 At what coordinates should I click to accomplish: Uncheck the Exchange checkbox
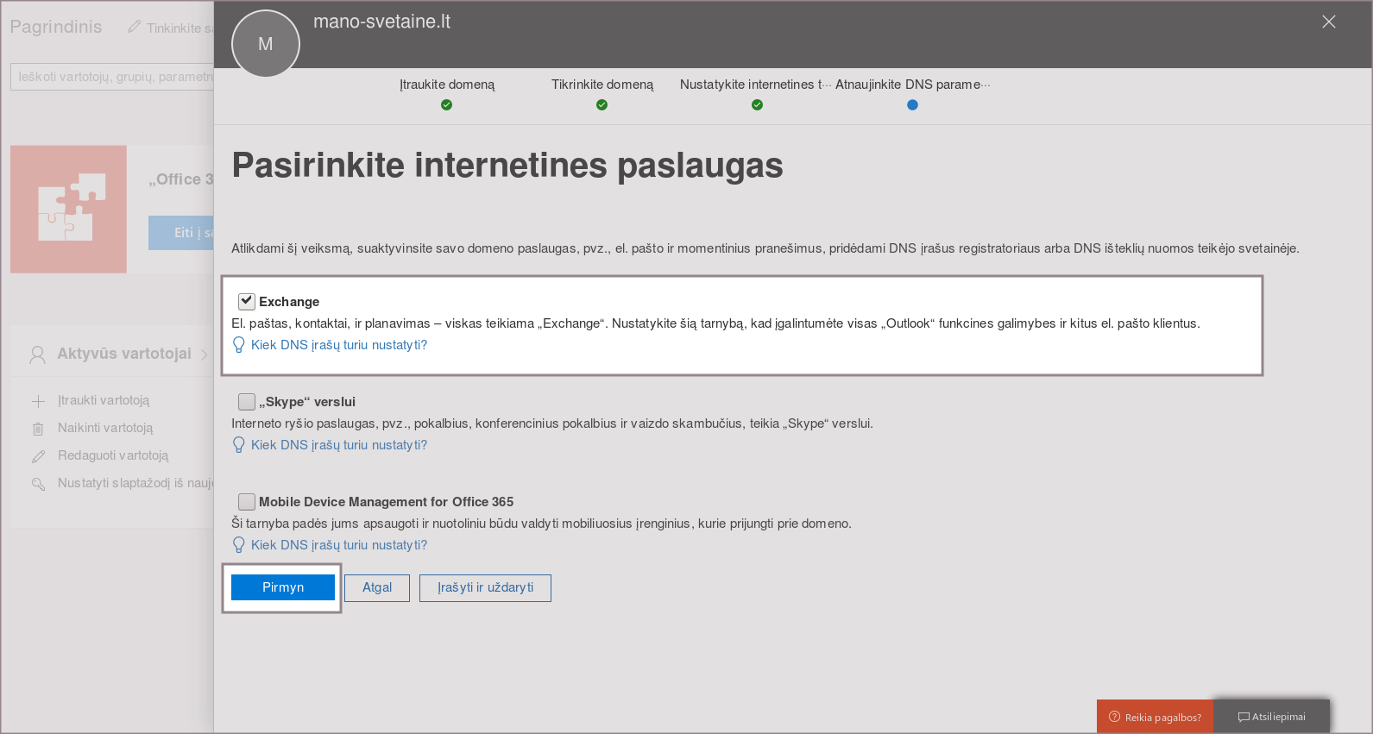point(247,301)
